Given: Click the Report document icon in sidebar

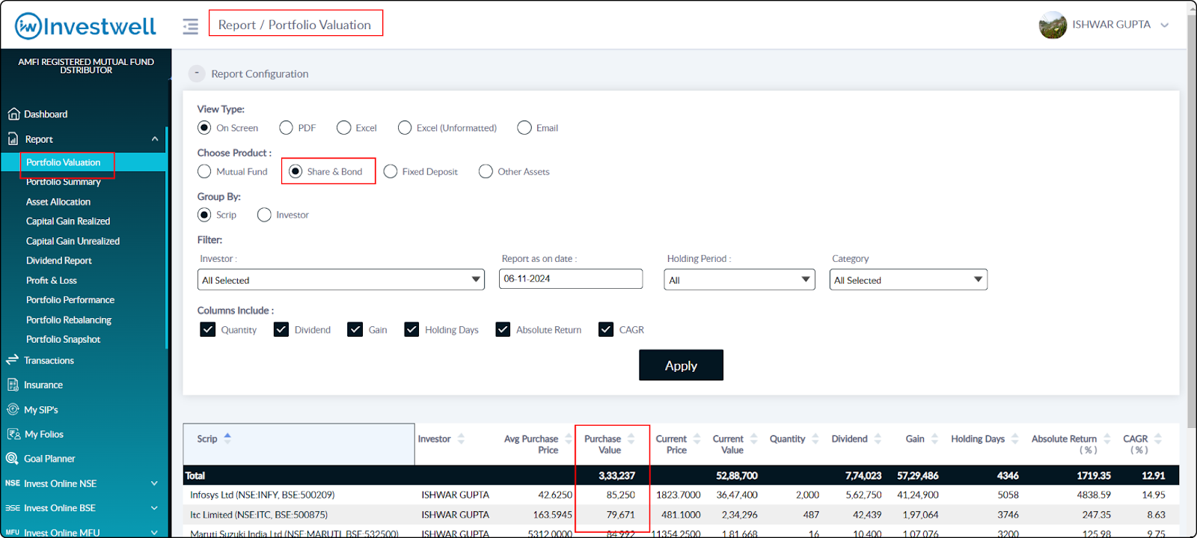Looking at the screenshot, I should (13, 139).
